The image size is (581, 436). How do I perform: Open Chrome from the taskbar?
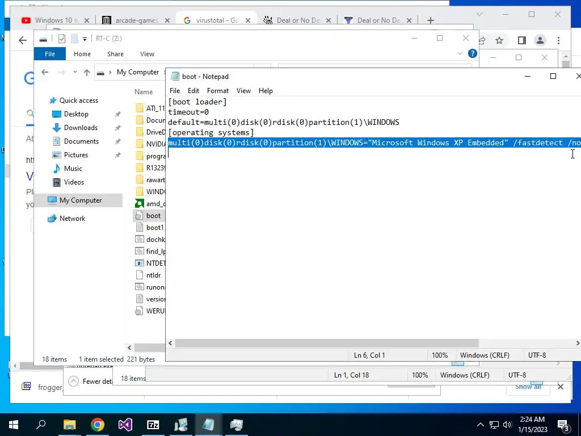[x=97, y=425]
